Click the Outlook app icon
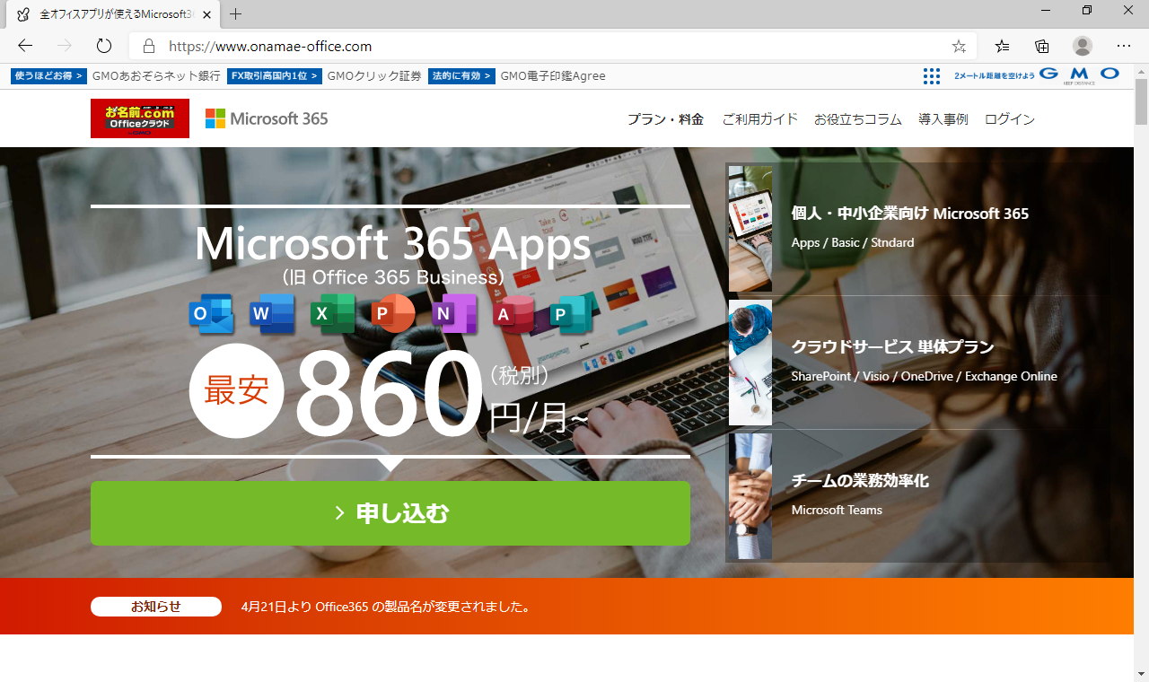The height and width of the screenshot is (682, 1149). (x=212, y=314)
